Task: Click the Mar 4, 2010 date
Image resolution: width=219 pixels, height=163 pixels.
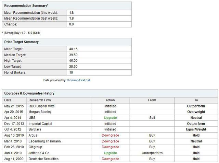Action: tap(13, 141)
